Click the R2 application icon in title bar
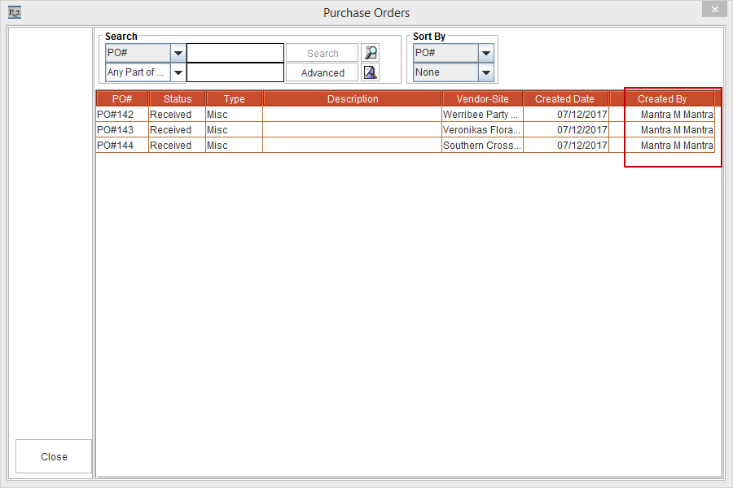 click(14, 12)
